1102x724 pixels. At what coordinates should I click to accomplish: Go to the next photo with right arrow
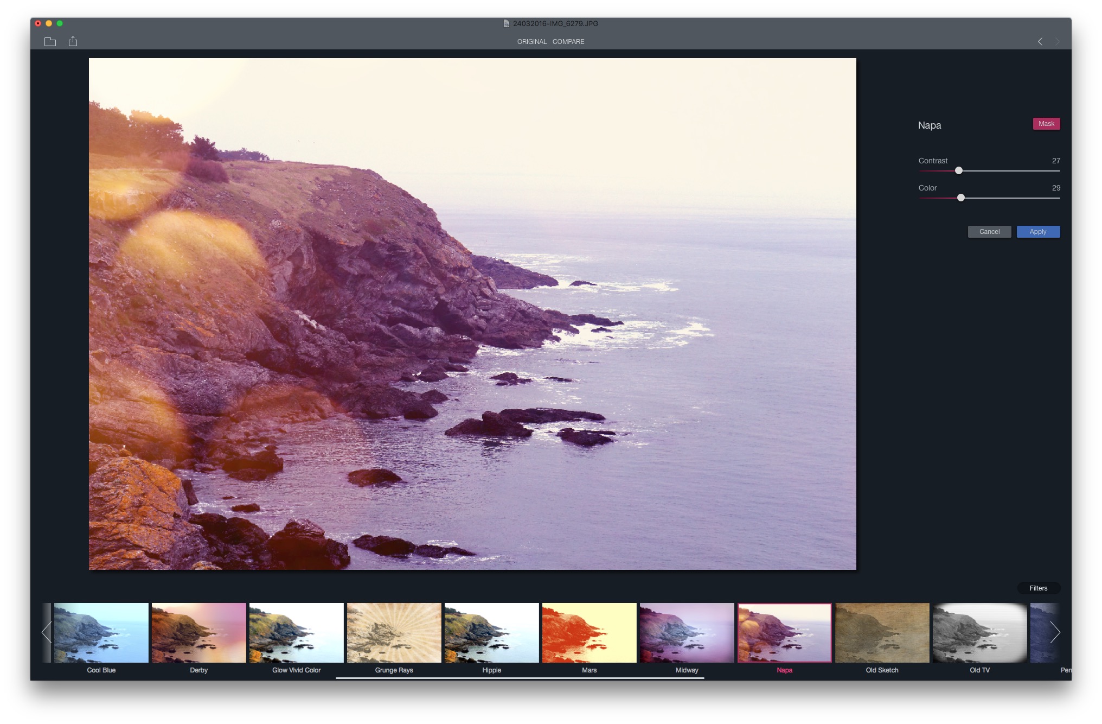click(1056, 41)
